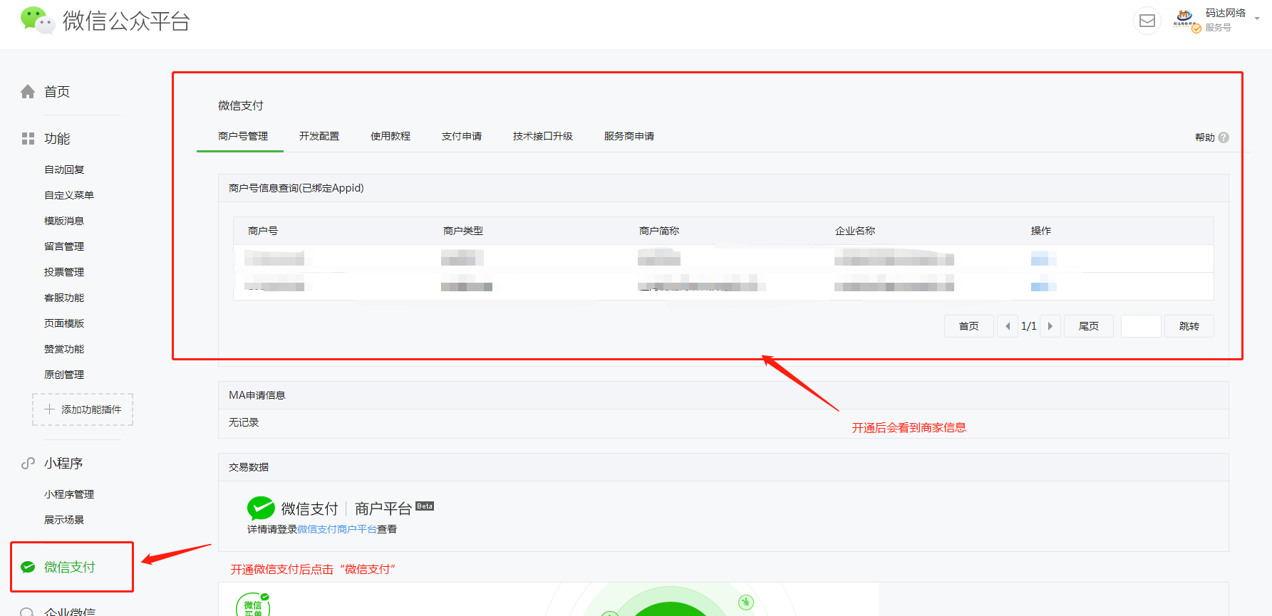1272x616 pixels.
Task: Open the 微信支付商户平台 link
Action: pyautogui.click(x=337, y=529)
